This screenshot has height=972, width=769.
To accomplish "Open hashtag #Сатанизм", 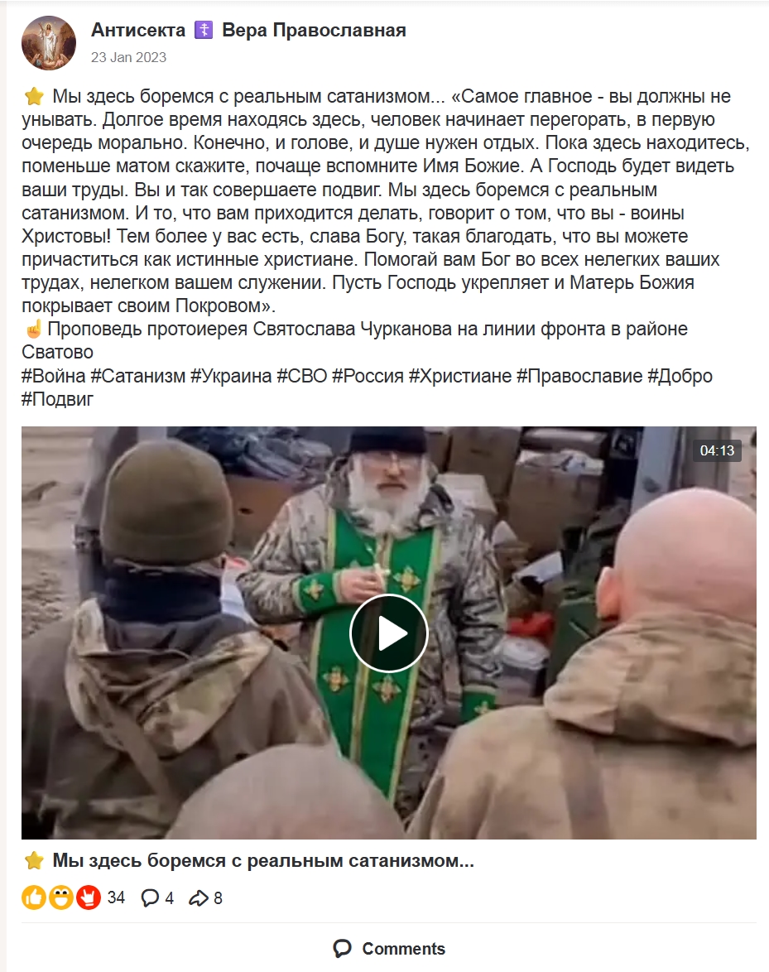I will (137, 376).
